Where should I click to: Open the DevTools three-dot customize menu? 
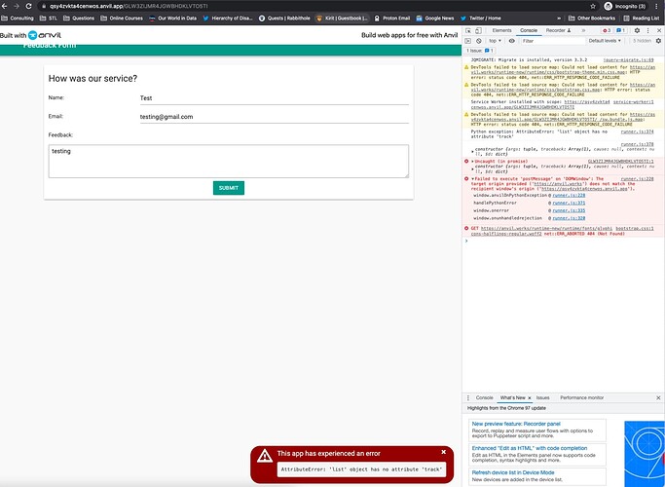point(648,30)
